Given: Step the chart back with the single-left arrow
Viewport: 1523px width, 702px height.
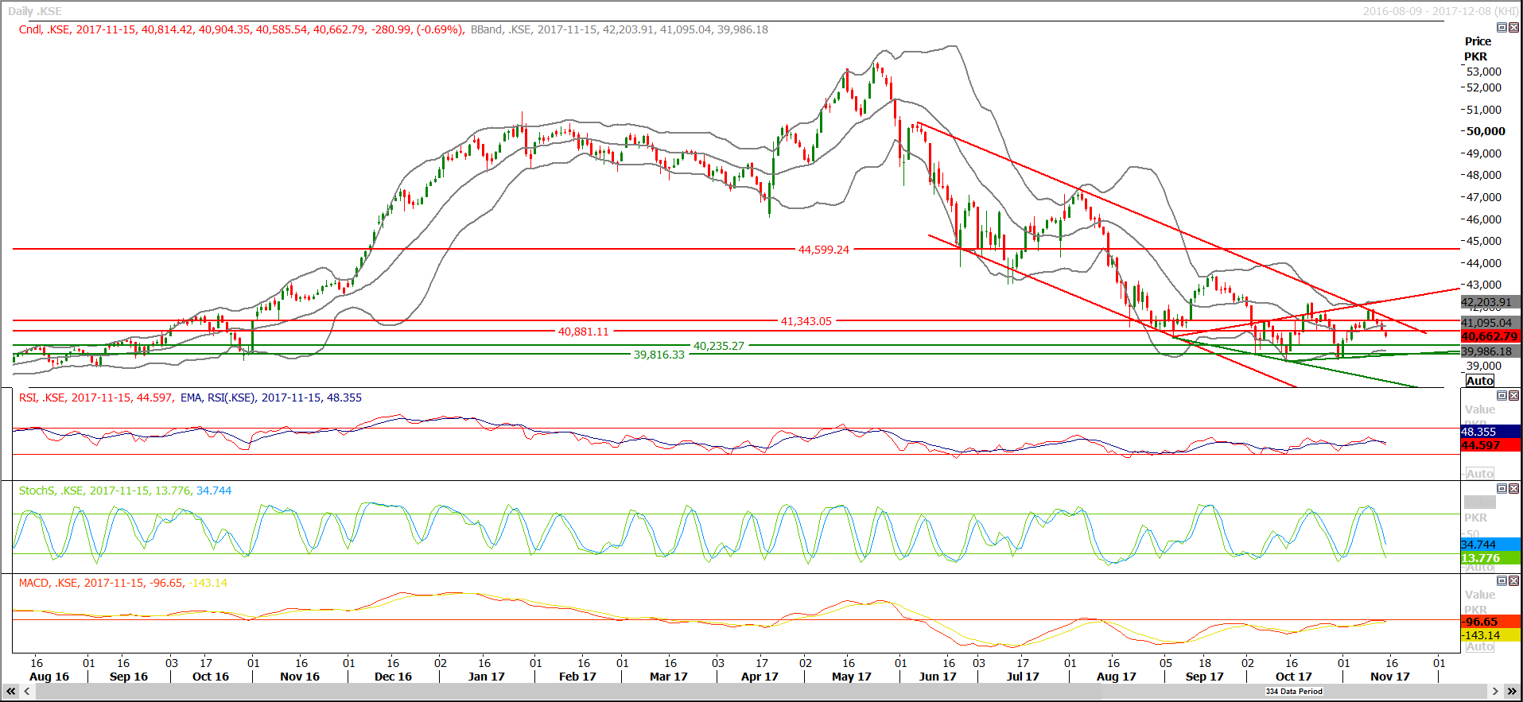Looking at the screenshot, I should 26,692.
